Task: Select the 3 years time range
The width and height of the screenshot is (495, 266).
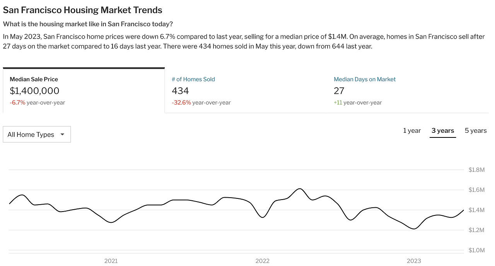Action: pos(443,130)
